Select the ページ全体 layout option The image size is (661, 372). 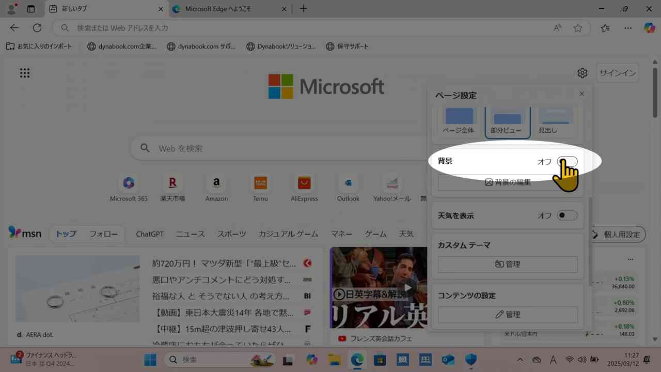click(x=458, y=118)
